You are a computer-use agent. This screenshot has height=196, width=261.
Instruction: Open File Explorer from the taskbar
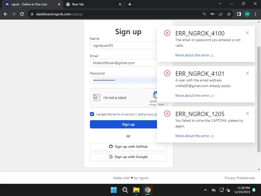pyautogui.click(x=136, y=190)
